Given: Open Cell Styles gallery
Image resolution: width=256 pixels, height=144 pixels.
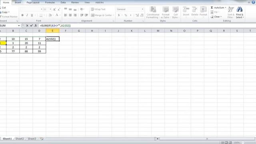Looking at the screenshot, I should click(x=176, y=12).
